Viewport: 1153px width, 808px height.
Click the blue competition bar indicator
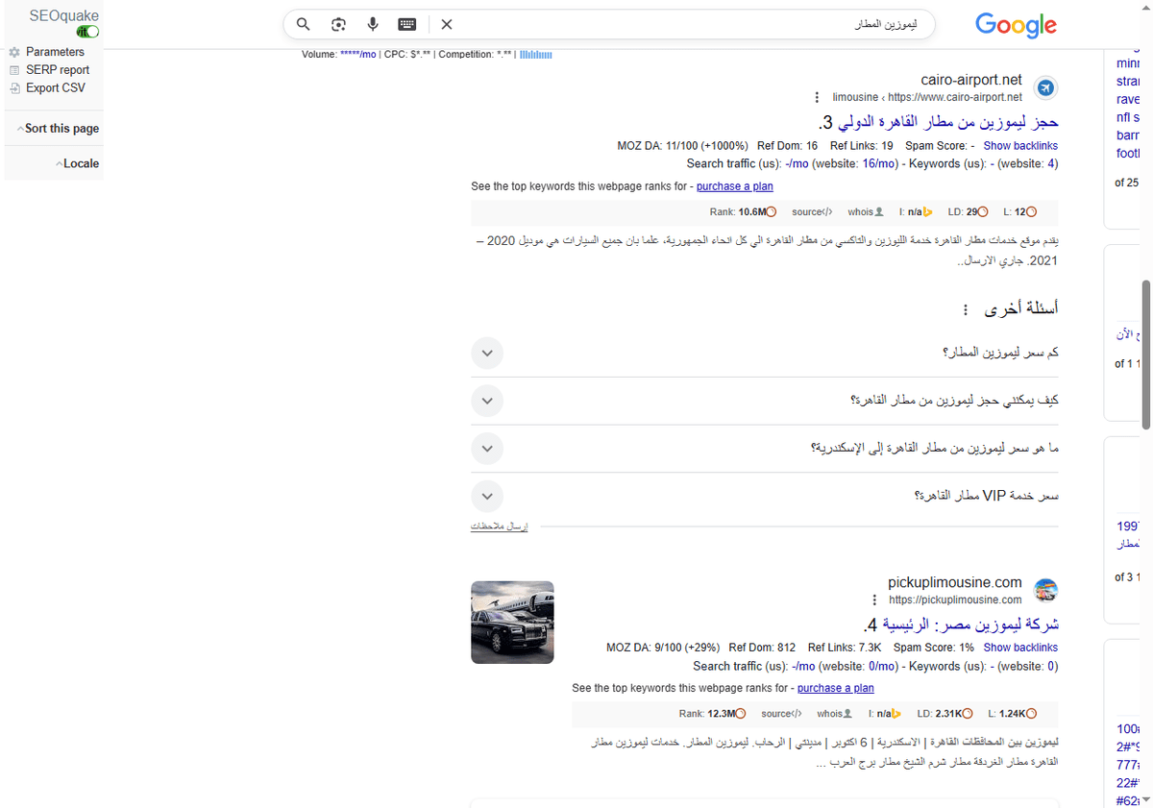coord(534,55)
